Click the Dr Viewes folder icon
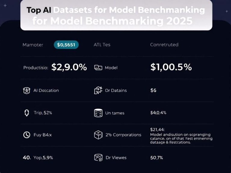The height and width of the screenshot is (173, 231). (98, 157)
